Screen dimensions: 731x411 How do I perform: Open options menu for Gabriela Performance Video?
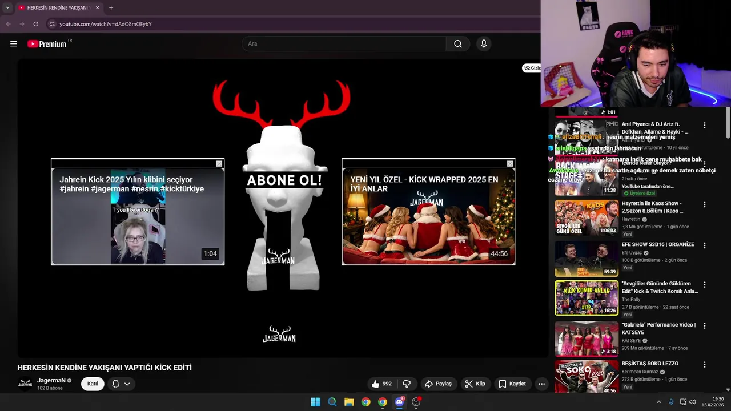(x=704, y=325)
